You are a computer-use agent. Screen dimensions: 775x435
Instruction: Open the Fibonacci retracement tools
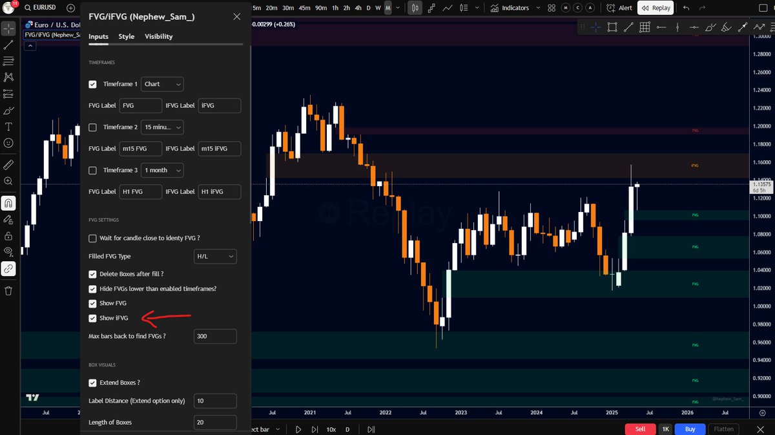(8, 61)
